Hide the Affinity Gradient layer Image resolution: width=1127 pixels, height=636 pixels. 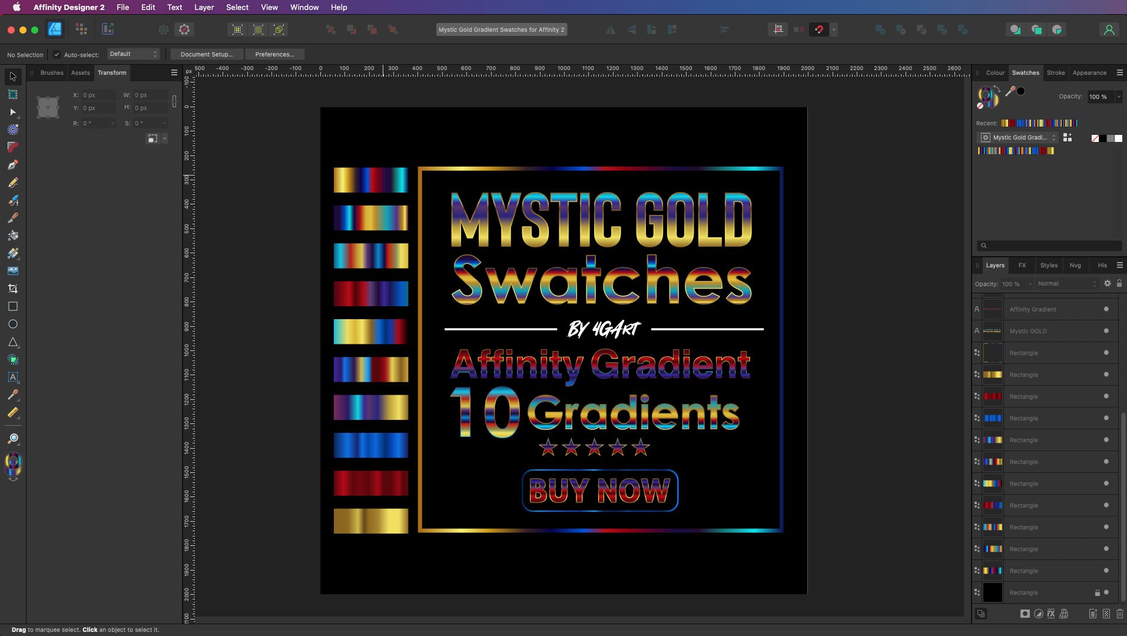pos(1108,309)
